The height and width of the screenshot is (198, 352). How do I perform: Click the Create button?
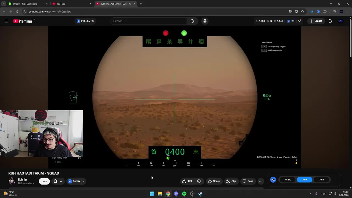pyautogui.click(x=316, y=21)
